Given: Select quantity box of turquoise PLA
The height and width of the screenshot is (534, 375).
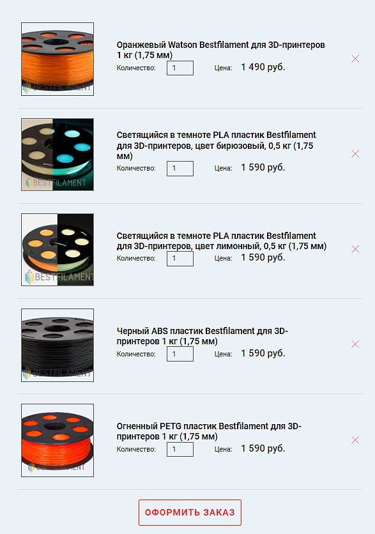Looking at the screenshot, I should (x=180, y=169).
